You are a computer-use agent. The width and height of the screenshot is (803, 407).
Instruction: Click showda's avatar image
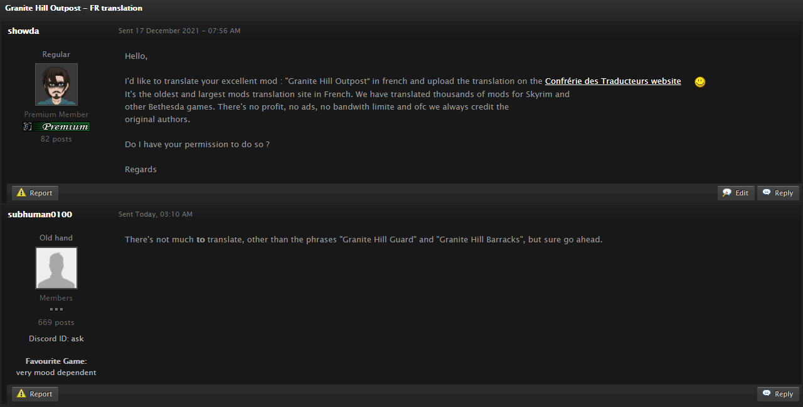(x=56, y=85)
